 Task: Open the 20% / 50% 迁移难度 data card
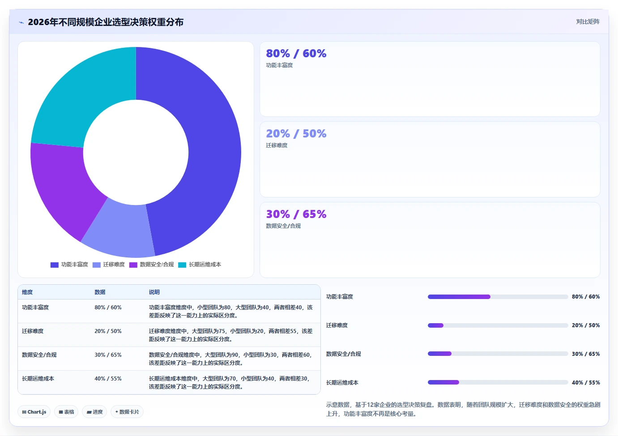(430, 159)
